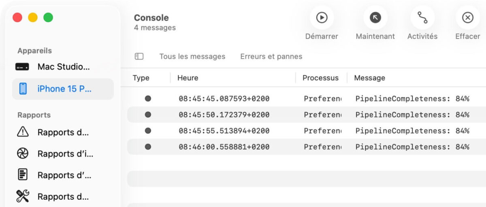Open Rapports d'... beside the document icon
The image size is (486, 207).
(x=64, y=175)
